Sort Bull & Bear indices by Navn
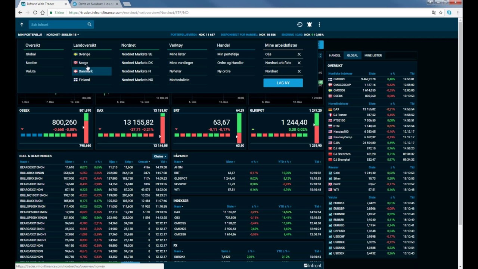The height and width of the screenshot is (269, 478). [x=24, y=162]
